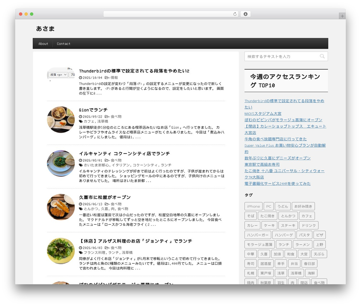This screenshot has height=306, width=361.
Task: Open the browser downloads icon
Action: (245, 14)
